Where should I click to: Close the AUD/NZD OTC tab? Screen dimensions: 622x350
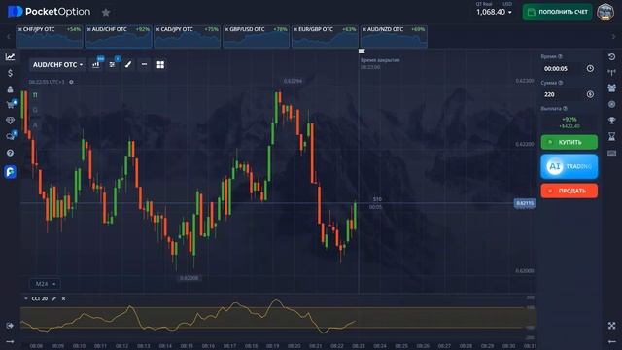pos(364,29)
